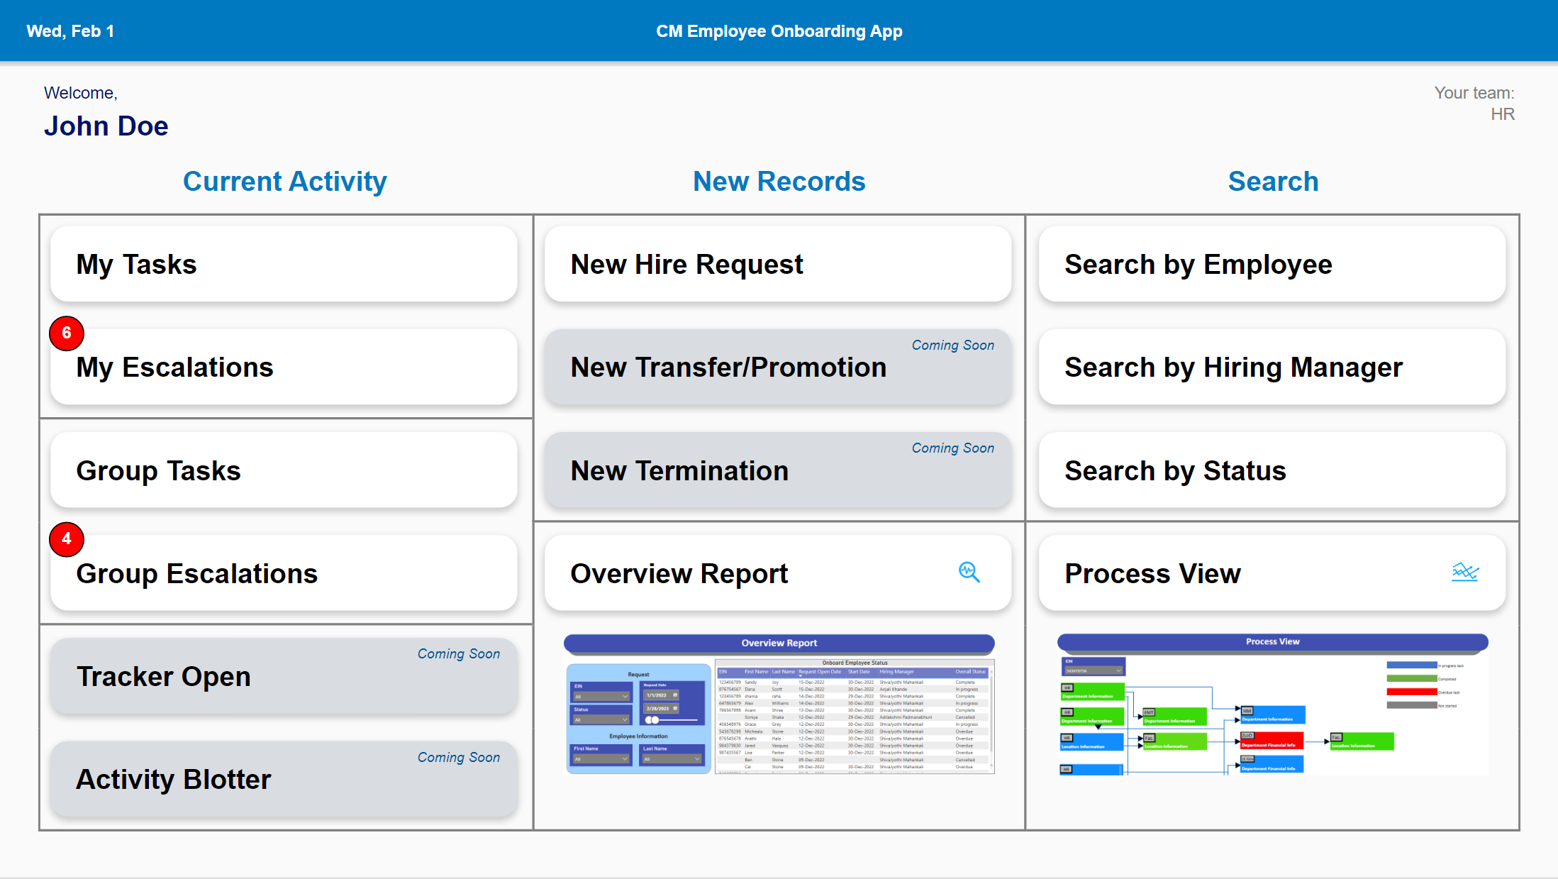Image resolution: width=1558 pixels, height=879 pixels.
Task: Open the My Escalations card
Action: pos(284,367)
